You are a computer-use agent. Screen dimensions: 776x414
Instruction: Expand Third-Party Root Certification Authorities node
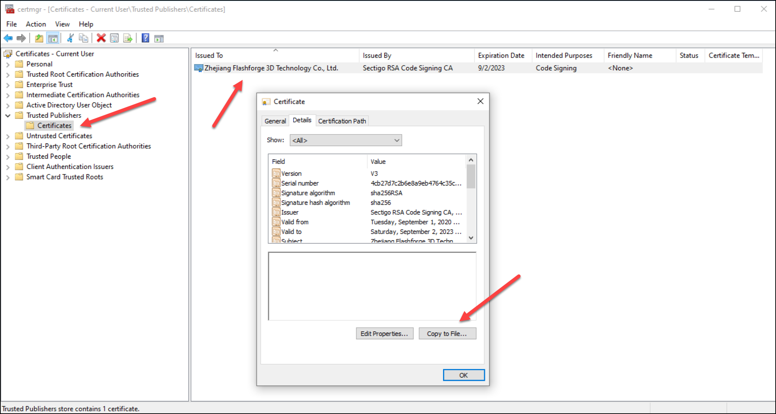pos(8,147)
